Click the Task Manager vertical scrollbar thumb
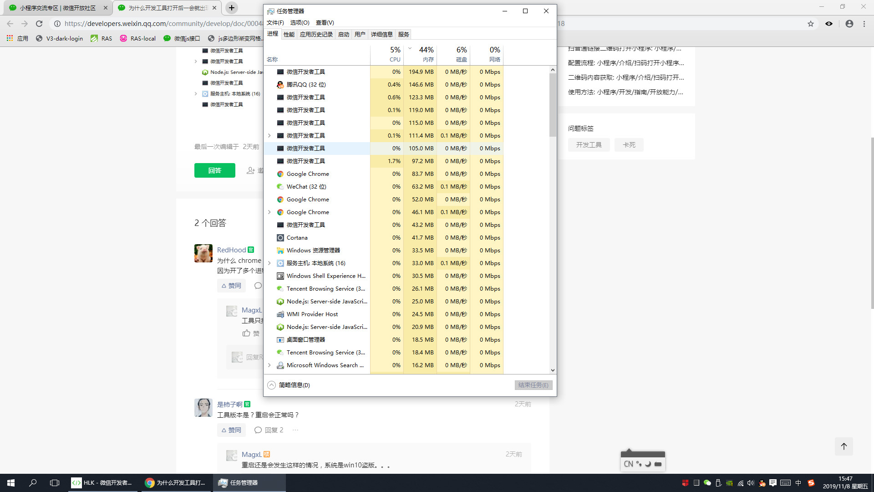The image size is (874, 492). point(553,105)
